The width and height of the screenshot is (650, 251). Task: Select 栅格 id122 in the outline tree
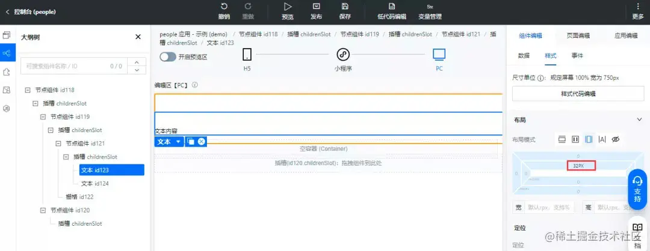[79, 196]
